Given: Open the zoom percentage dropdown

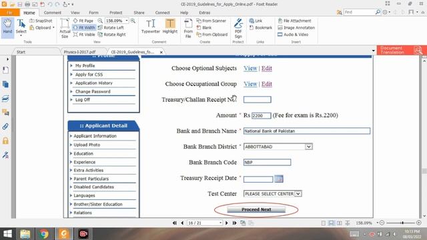Looking at the screenshot, I should pos(127,21).
